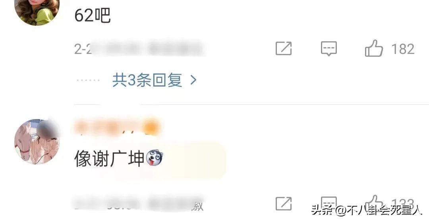The image size is (429, 222).
Task: Select the "62吧" comment text
Action: click(x=93, y=15)
